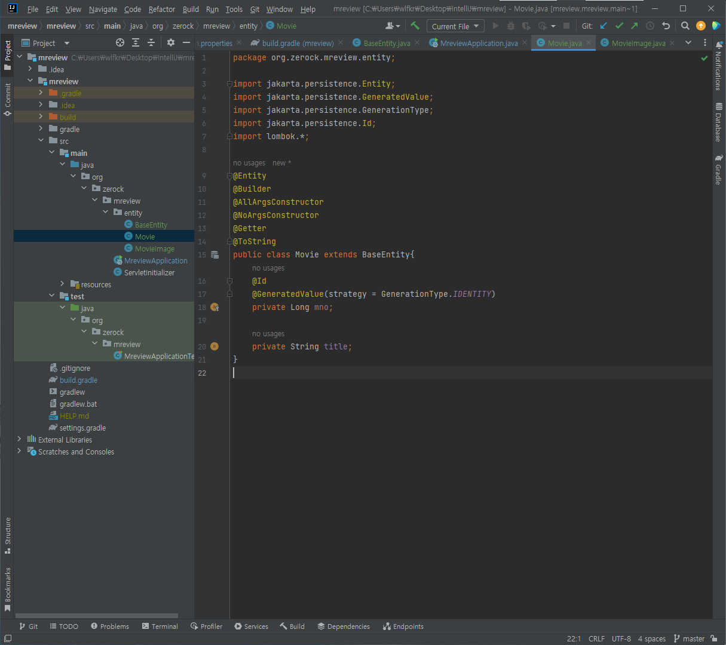Click the Git update project arrow
The width and height of the screenshot is (726, 645).
pos(604,26)
